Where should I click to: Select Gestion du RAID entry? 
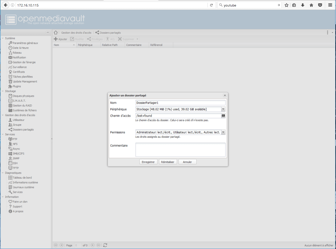click(x=22, y=105)
